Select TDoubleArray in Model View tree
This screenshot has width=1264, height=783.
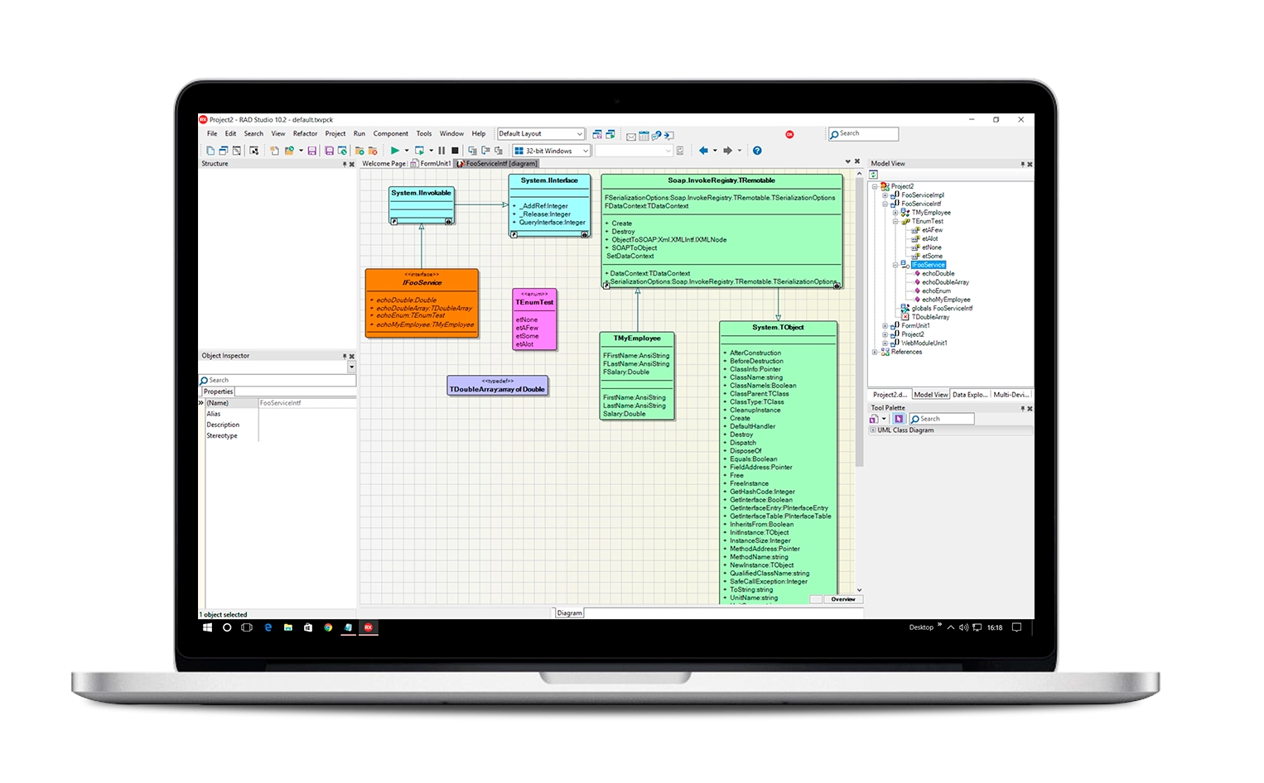point(930,317)
